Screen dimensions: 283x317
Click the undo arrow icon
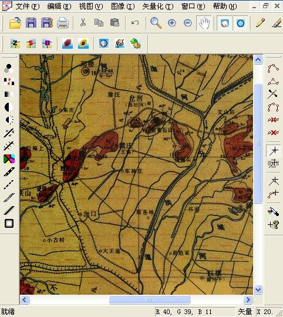pyautogui.click(x=135, y=23)
